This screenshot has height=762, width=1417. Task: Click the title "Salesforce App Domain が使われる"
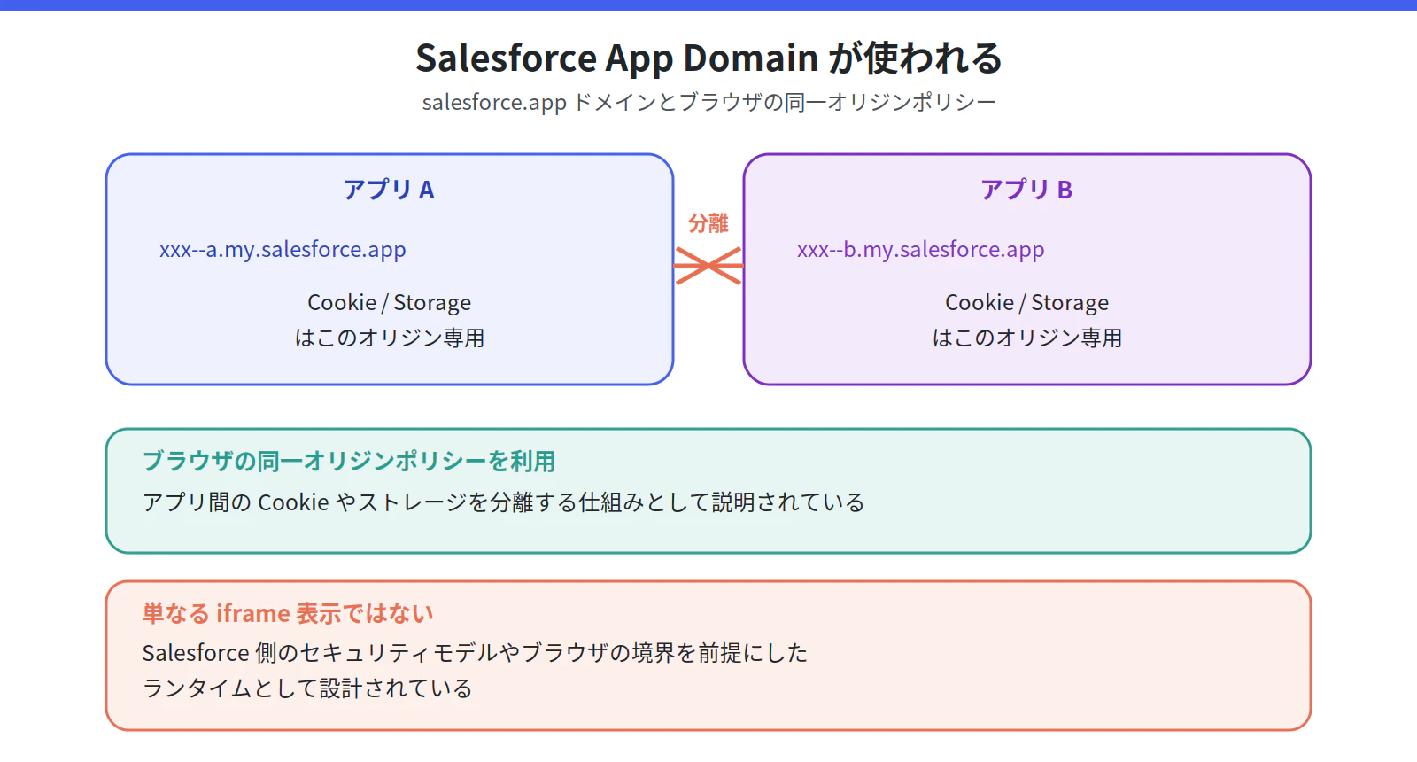pyautogui.click(x=708, y=58)
